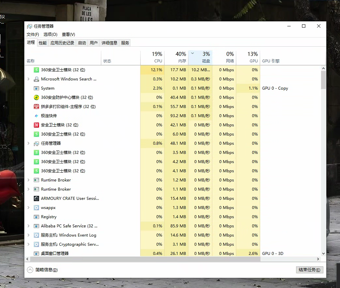Switch to the 性能 tab
340x288 pixels.
[43, 43]
